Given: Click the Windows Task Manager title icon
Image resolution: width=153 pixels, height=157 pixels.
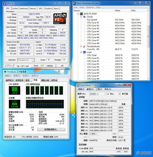Looking at the screenshot, I should [x=6, y=72].
